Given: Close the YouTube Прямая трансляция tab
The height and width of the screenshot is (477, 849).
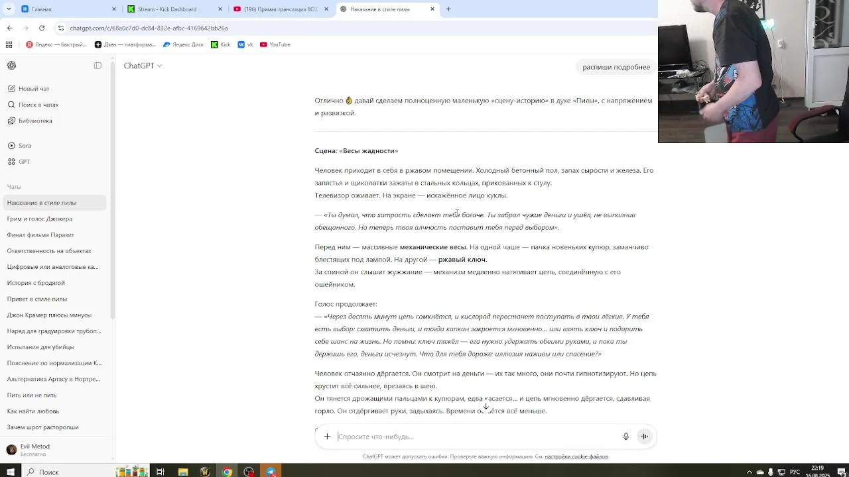Looking at the screenshot, I should coord(326,9).
